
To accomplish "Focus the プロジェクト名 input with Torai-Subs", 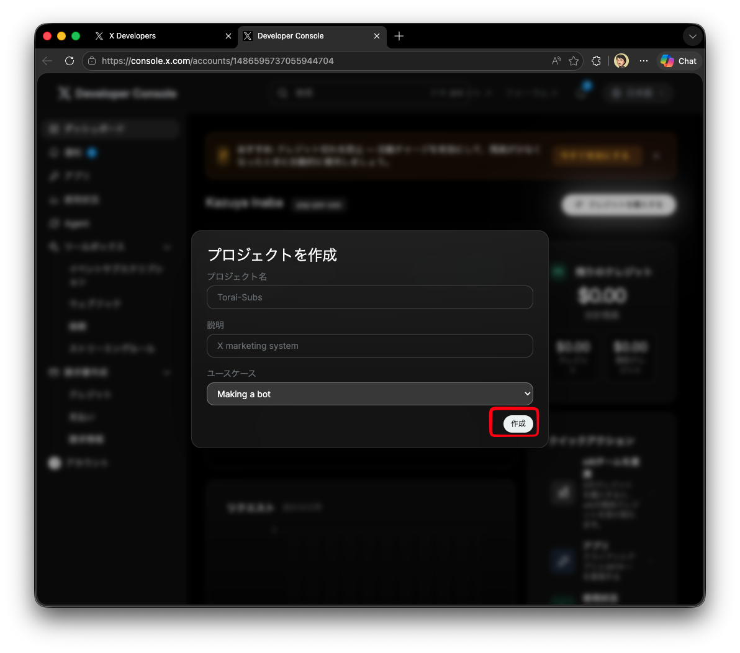I will pos(369,297).
